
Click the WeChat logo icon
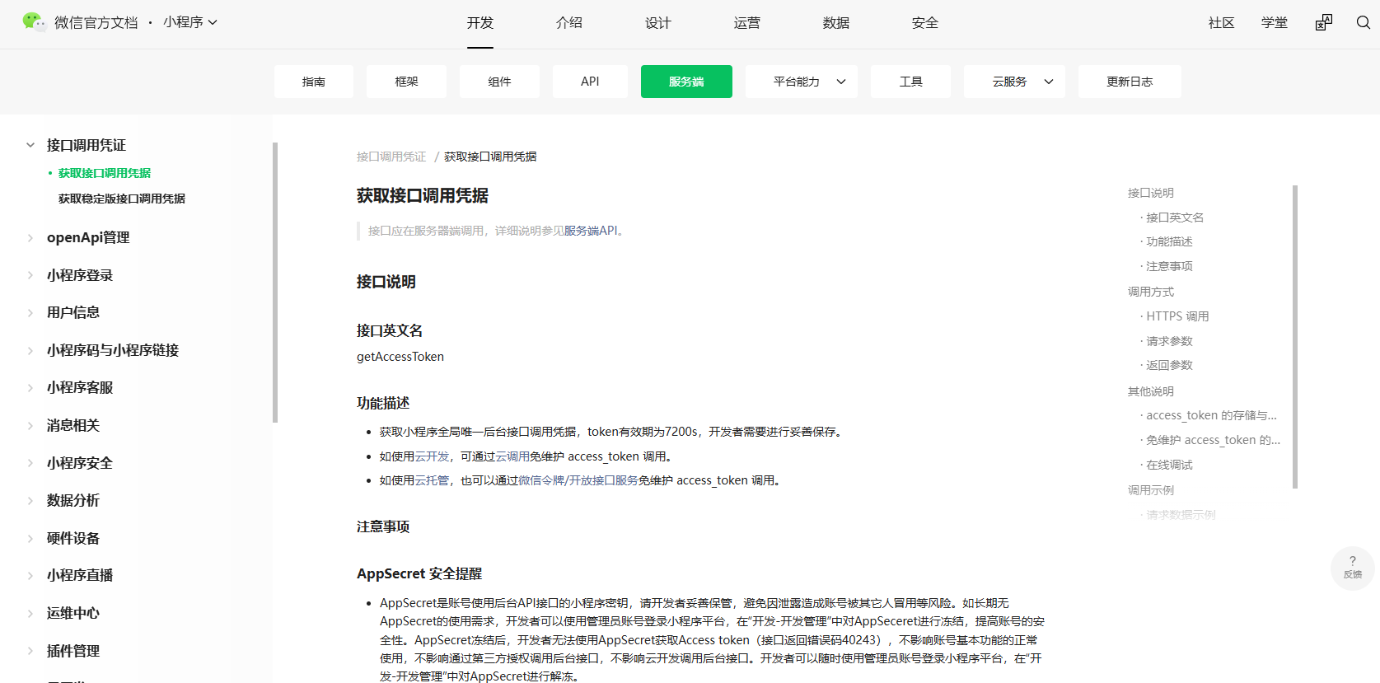point(35,22)
